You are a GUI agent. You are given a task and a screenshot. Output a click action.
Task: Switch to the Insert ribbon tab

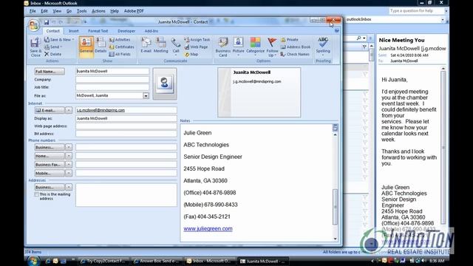pos(73,31)
